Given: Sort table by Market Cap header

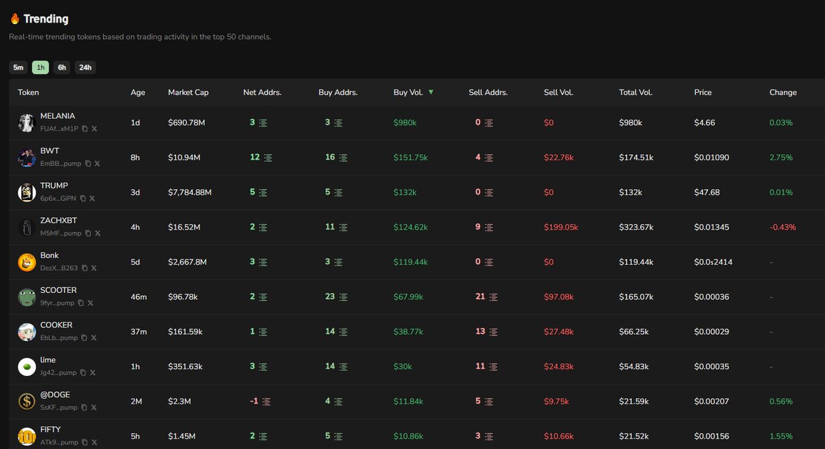Looking at the screenshot, I should (188, 92).
